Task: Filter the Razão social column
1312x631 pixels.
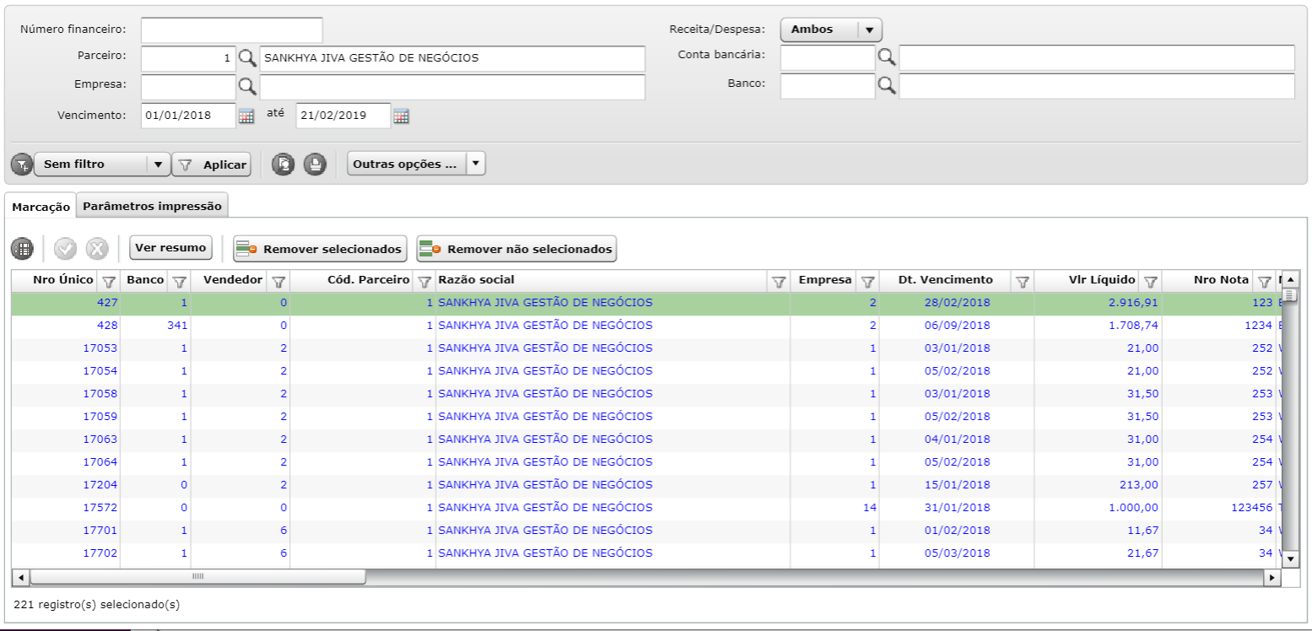Action: tap(780, 282)
